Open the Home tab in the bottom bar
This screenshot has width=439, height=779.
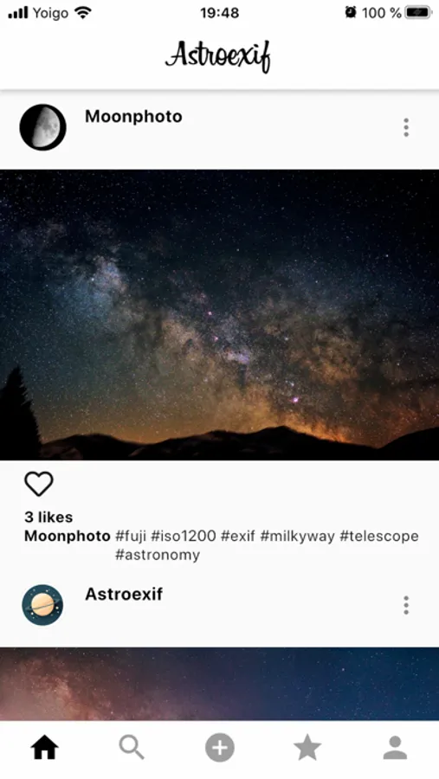(x=45, y=747)
